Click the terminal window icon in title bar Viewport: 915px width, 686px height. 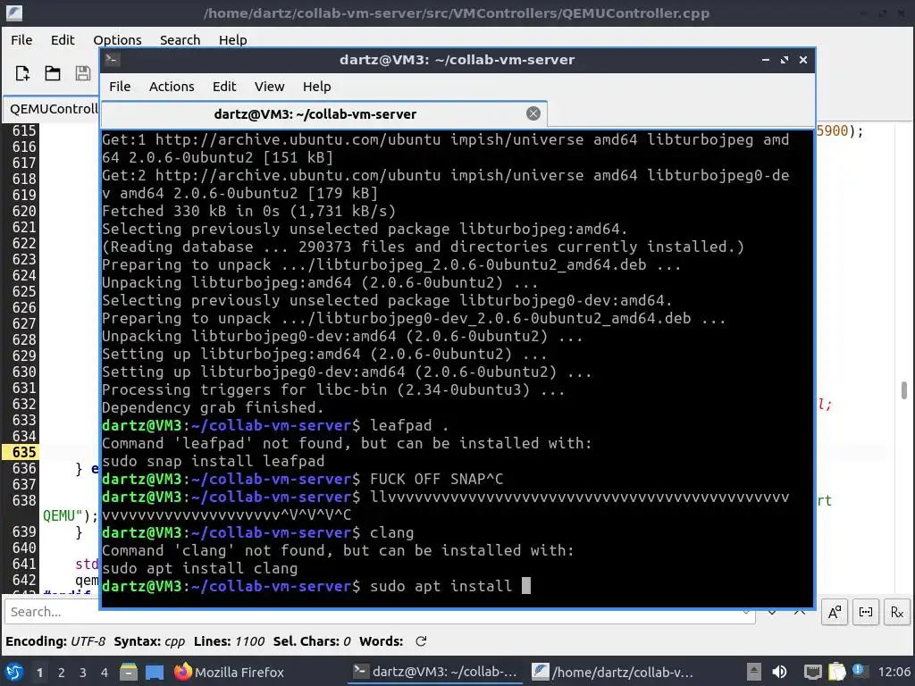113,60
